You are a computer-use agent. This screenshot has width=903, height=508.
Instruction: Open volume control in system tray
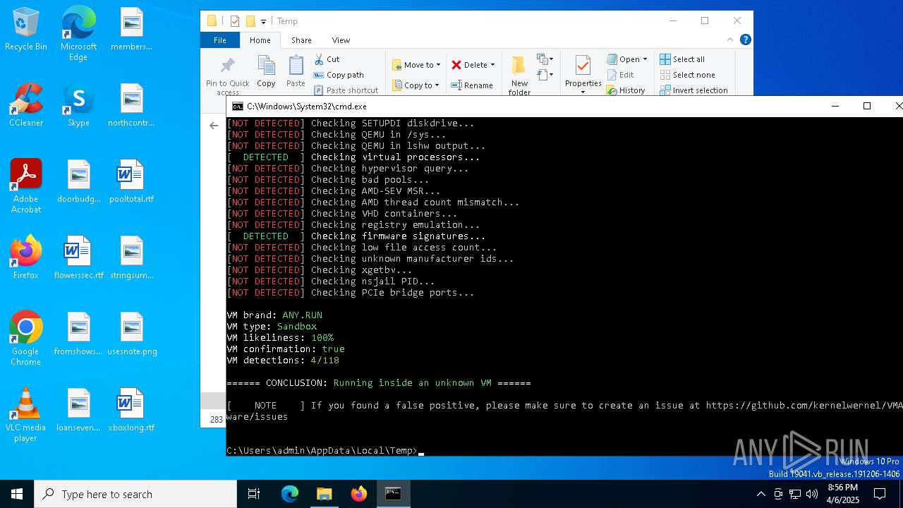(x=812, y=494)
